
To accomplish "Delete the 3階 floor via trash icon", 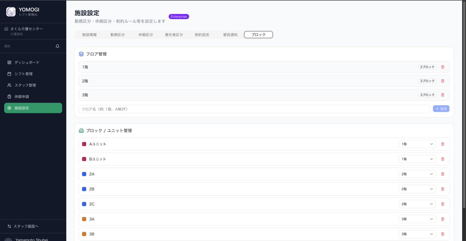I will click(443, 95).
